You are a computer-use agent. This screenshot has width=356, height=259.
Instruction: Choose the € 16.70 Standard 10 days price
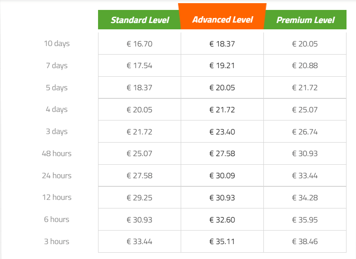point(140,44)
